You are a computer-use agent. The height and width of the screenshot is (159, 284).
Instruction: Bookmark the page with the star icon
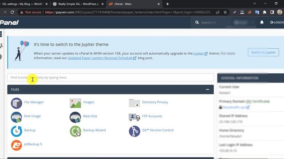point(225,12)
